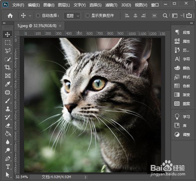Open the 3D(D) menu
The image size is (196, 181).
pos(126,5)
